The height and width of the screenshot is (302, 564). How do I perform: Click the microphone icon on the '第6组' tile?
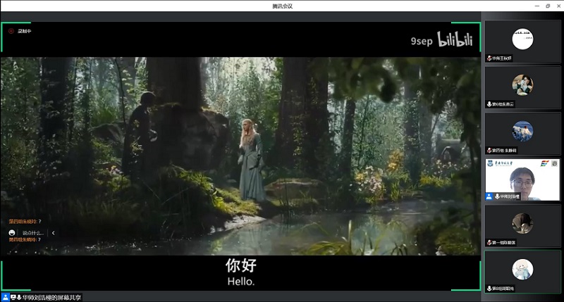(489, 104)
